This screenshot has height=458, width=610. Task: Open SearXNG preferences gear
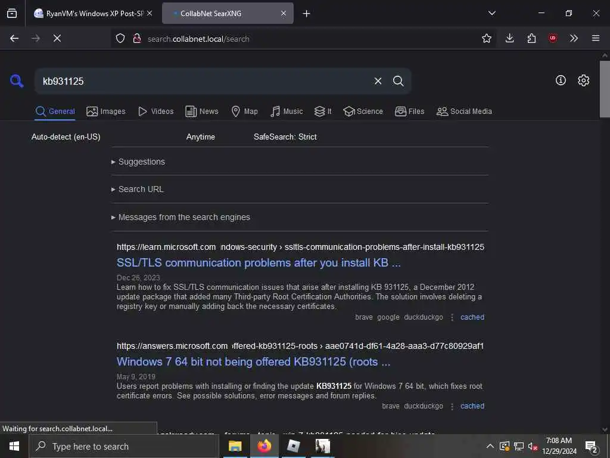pyautogui.click(x=583, y=81)
